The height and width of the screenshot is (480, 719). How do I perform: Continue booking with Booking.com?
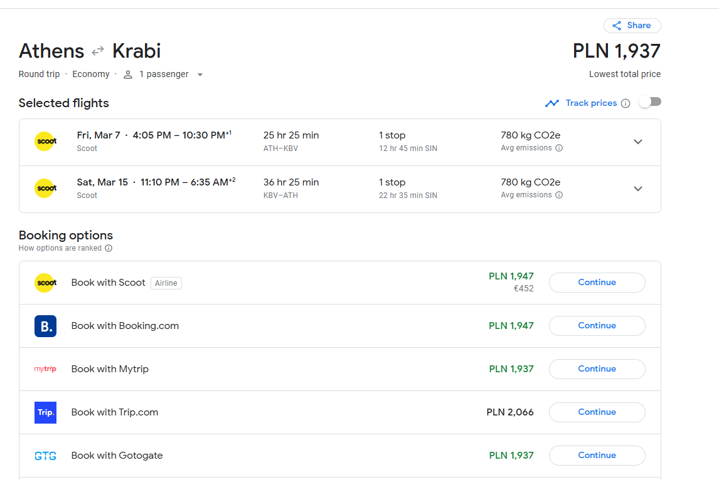point(597,326)
